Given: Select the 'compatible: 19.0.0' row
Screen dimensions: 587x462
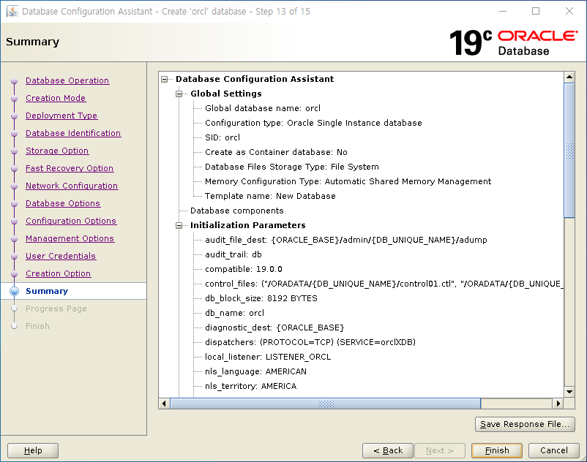Looking at the screenshot, I should click(243, 269).
